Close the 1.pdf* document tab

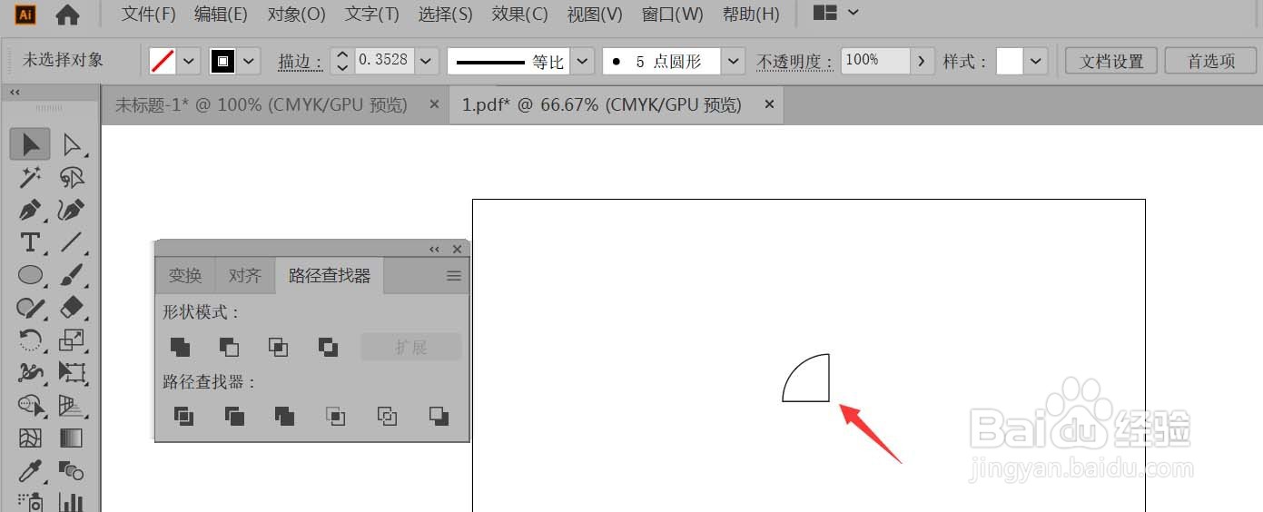(769, 105)
